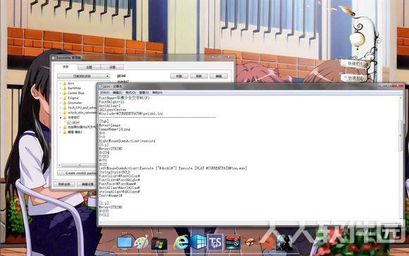The height and width of the screenshot is (256, 409).
Task: Click the Create .rmskin package button
Action: (77, 173)
